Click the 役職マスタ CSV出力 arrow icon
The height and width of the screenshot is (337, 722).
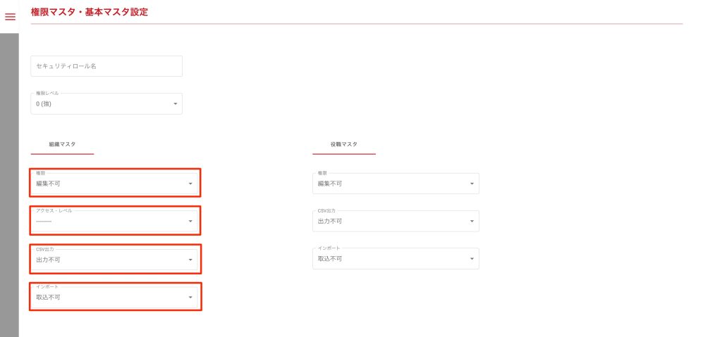tap(472, 222)
